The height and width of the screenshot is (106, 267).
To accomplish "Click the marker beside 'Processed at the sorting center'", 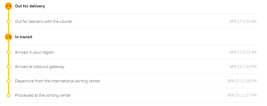I will pyautogui.click(x=8, y=95).
